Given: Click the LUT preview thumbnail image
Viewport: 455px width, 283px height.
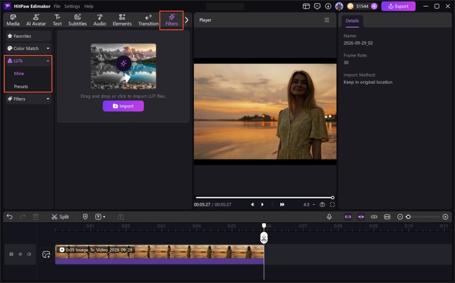Looking at the screenshot, I should coord(123,66).
